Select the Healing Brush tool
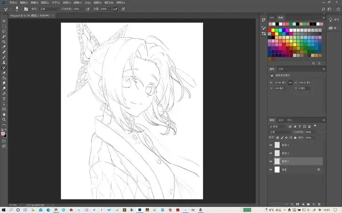 pos(4,52)
